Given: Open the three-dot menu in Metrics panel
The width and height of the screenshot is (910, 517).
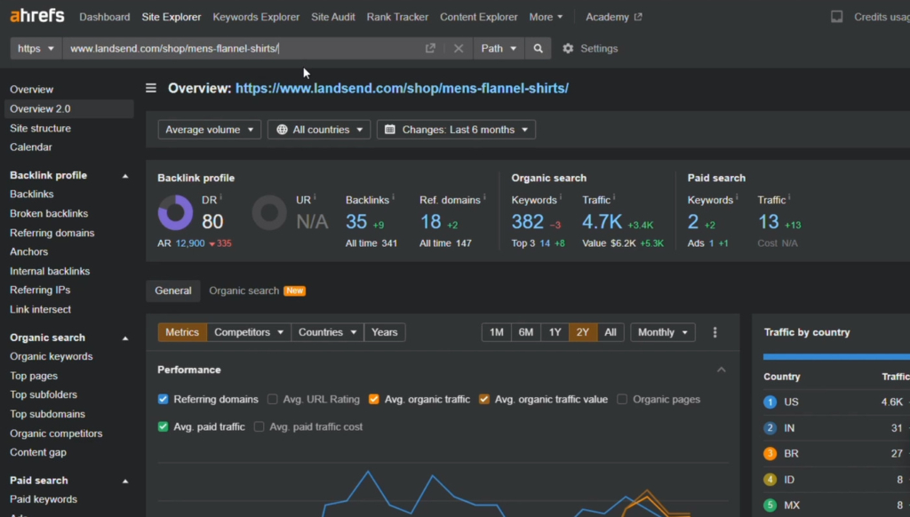Looking at the screenshot, I should tap(715, 331).
